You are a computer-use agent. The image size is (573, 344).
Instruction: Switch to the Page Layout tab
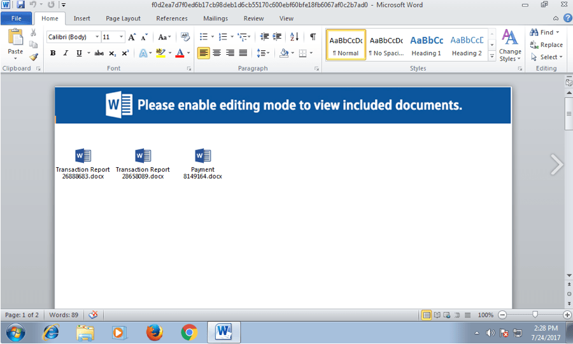pyautogui.click(x=123, y=18)
